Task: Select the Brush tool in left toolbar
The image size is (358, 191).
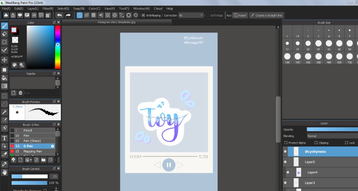Action: [4, 26]
